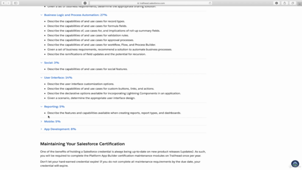Toggle the Safari sidebar button
302x170 pixels.
(x=16, y=3)
